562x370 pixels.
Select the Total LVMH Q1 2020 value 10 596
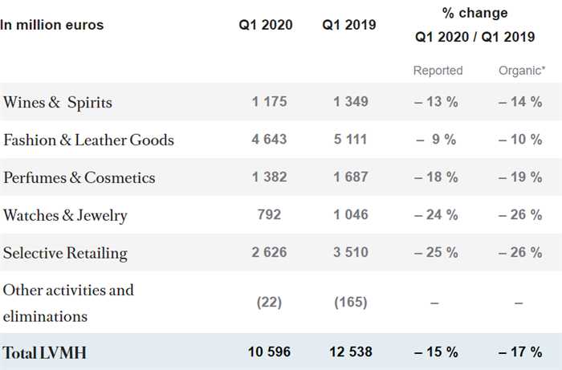point(268,352)
